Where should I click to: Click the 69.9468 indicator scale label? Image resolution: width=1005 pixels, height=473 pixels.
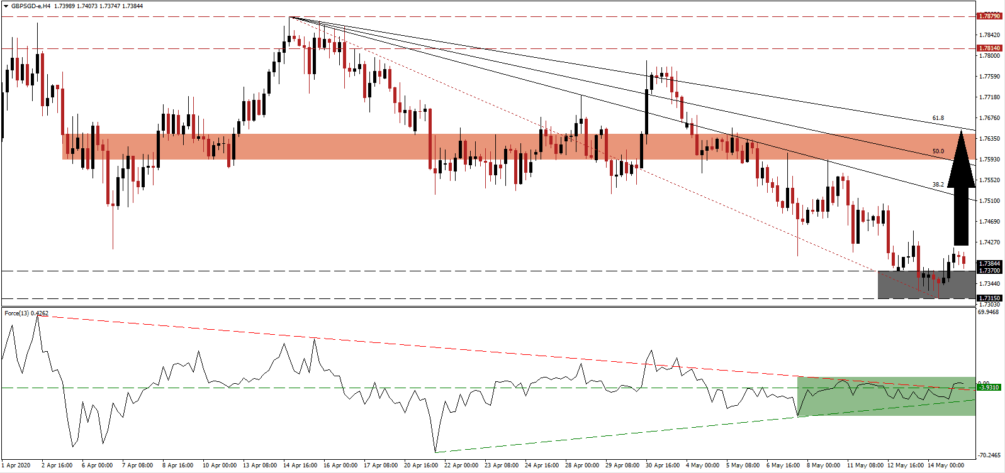(989, 312)
